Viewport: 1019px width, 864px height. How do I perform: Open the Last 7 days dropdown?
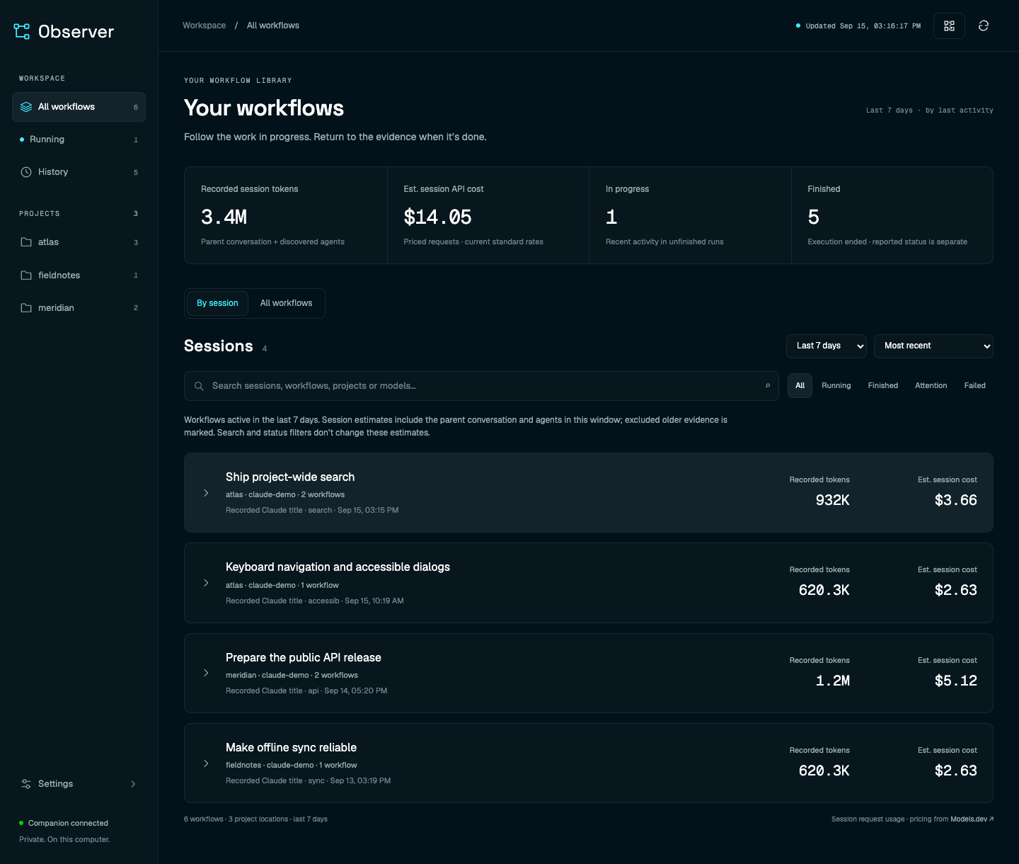point(827,346)
